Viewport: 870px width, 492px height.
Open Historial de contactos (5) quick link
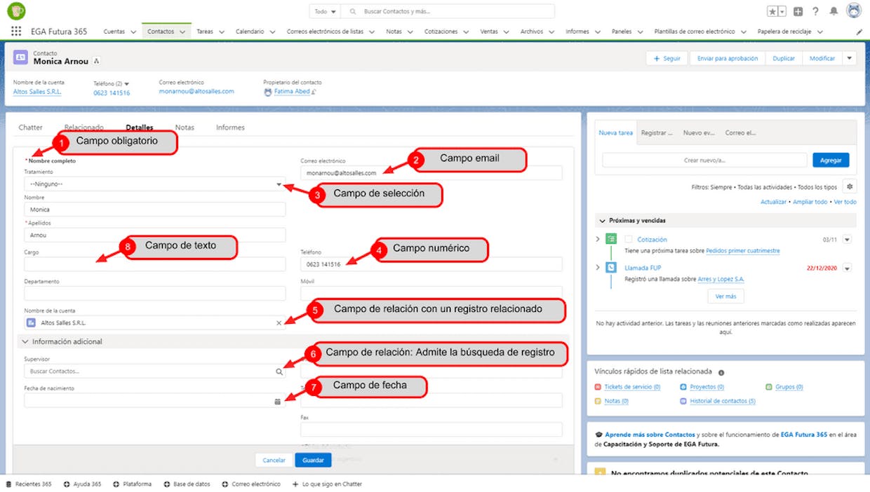point(722,402)
